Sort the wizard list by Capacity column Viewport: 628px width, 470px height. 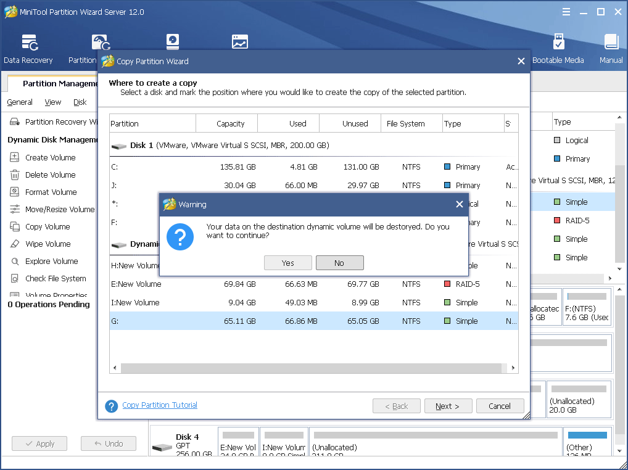(x=226, y=123)
